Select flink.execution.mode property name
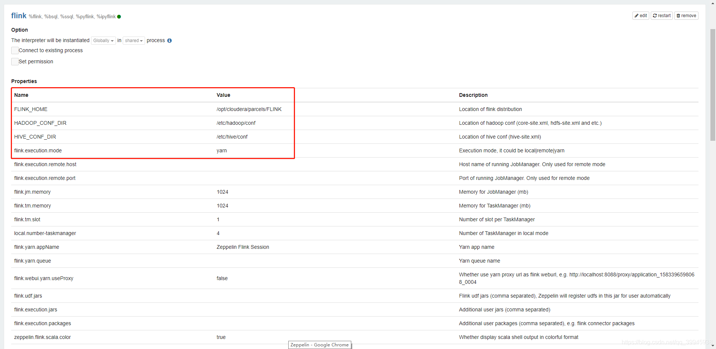Viewport: 716px width, 349px height. (x=38, y=150)
